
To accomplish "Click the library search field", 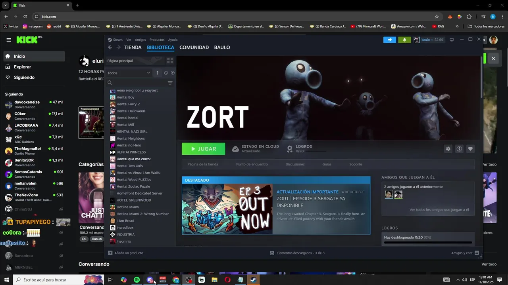I will point(136,83).
